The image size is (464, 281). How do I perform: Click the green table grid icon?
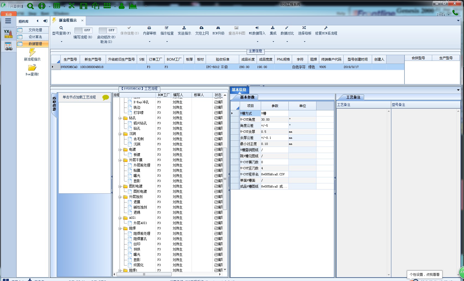click(57, 6)
